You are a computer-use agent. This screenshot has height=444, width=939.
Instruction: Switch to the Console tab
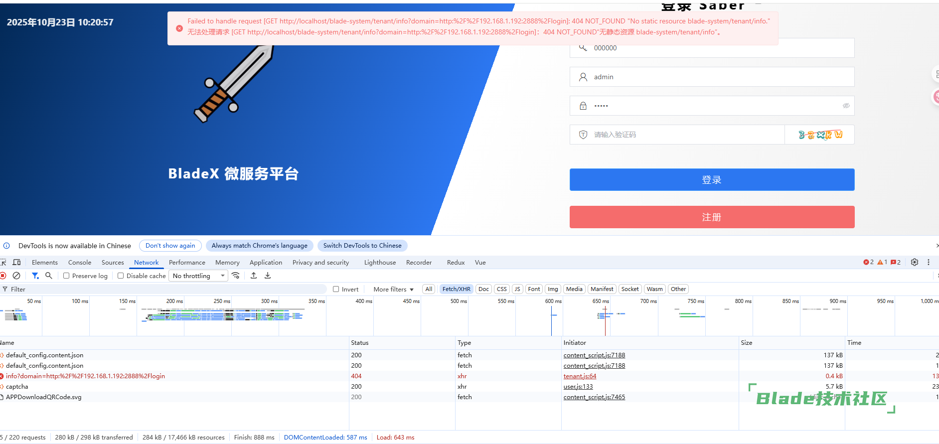point(80,262)
